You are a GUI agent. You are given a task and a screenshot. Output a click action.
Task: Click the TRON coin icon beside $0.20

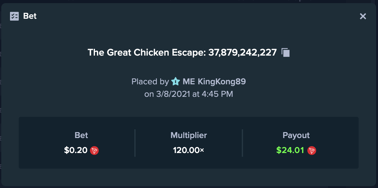(x=94, y=151)
